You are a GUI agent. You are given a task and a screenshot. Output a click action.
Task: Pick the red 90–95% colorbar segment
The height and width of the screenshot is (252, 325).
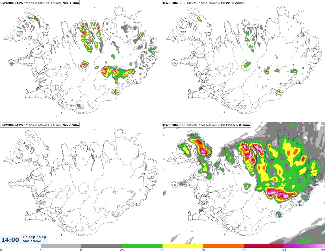tap(264, 246)
